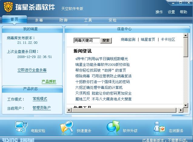The image size is (193, 142).
Task: Click the horizontal scrollbar thumb bar
Action: 124,110
